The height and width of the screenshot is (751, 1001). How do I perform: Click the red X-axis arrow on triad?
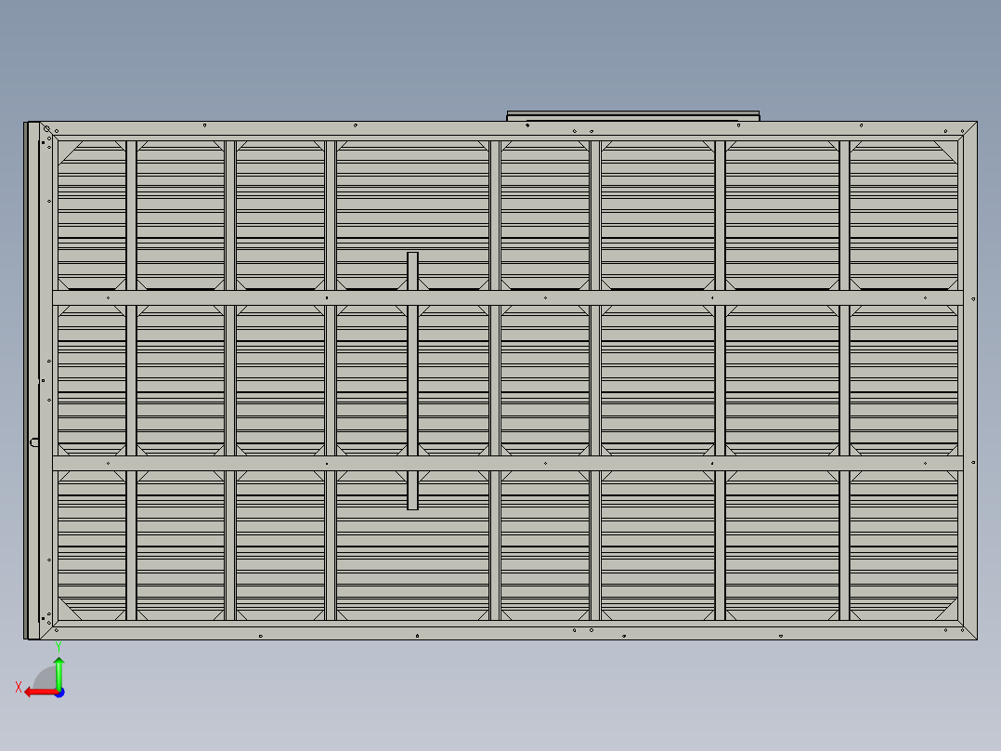[x=37, y=692]
